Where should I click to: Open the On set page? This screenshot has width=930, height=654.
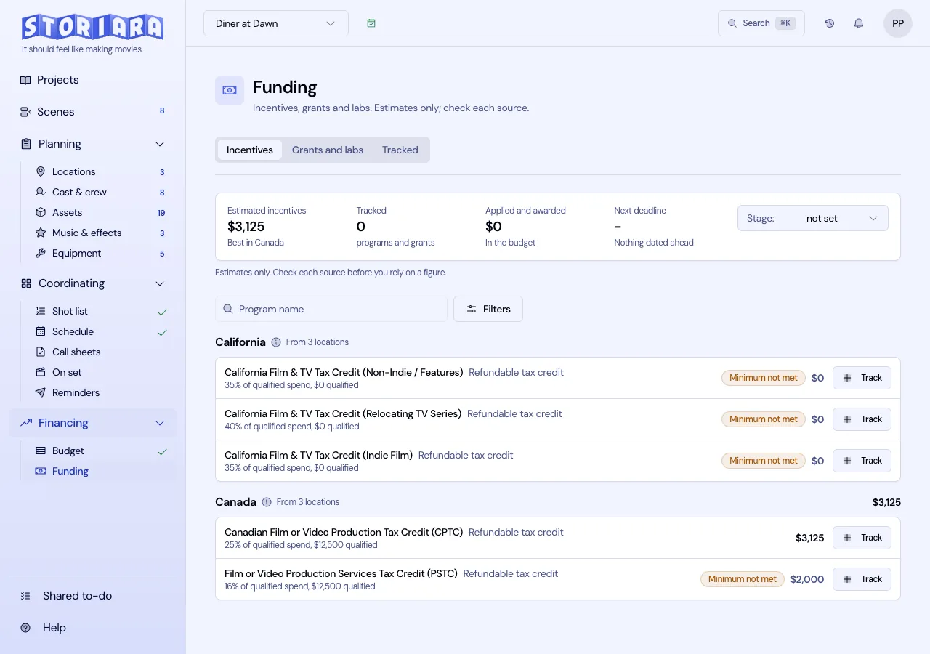pos(100,372)
